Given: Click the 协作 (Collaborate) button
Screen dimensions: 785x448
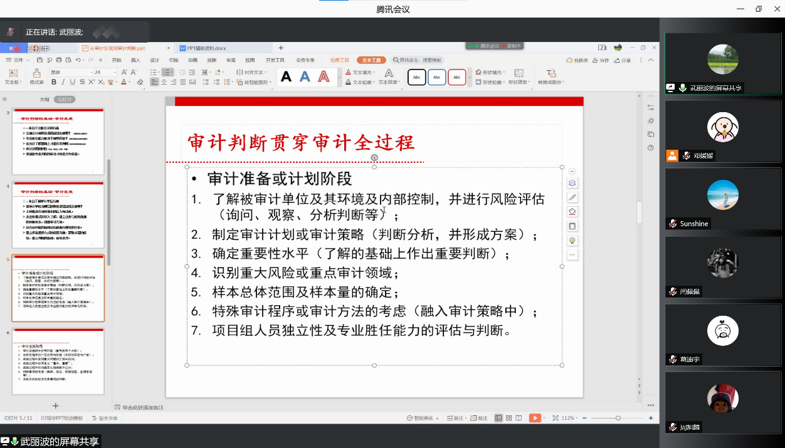Looking at the screenshot, I should (x=601, y=60).
